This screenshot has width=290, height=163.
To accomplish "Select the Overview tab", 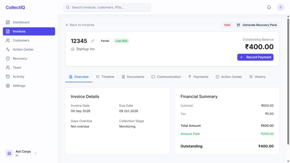I will [x=79, y=77].
